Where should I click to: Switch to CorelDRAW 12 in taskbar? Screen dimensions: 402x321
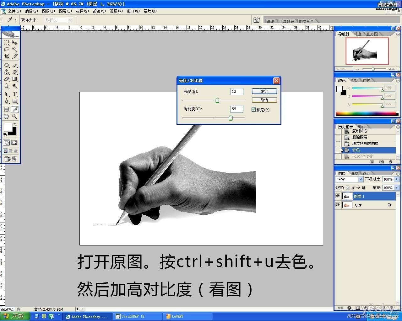137,316
